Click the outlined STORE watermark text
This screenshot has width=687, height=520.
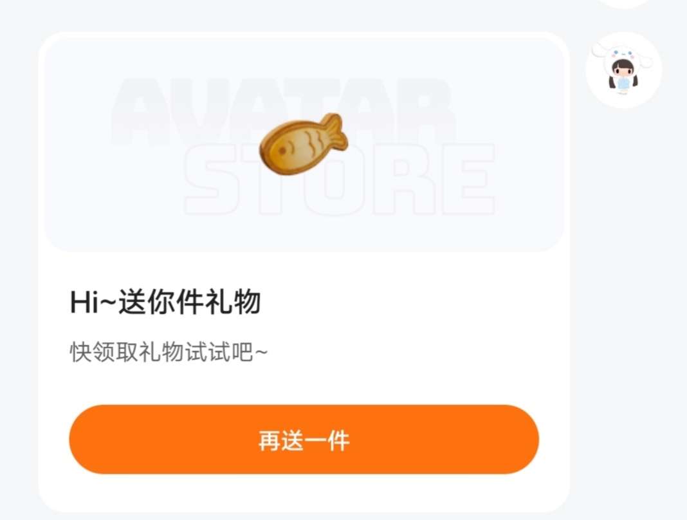(340, 179)
